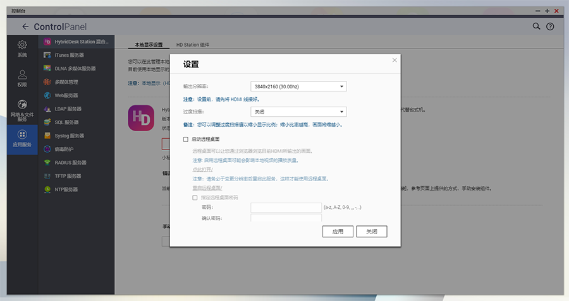Click the 密码 input field

286,207
